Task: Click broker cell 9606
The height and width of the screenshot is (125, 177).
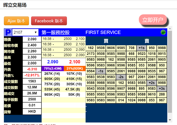Action: pyautogui.click(x=111, y=48)
